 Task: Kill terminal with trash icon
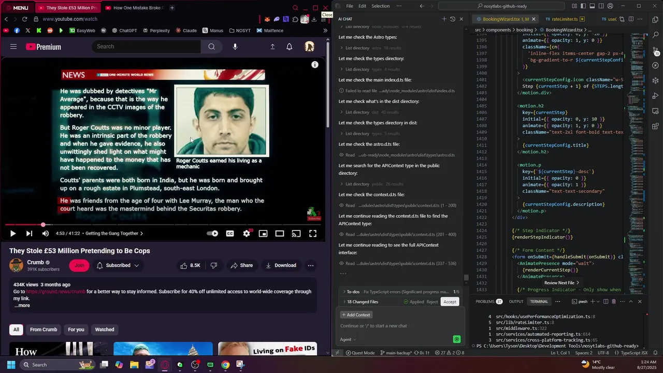[614, 302]
